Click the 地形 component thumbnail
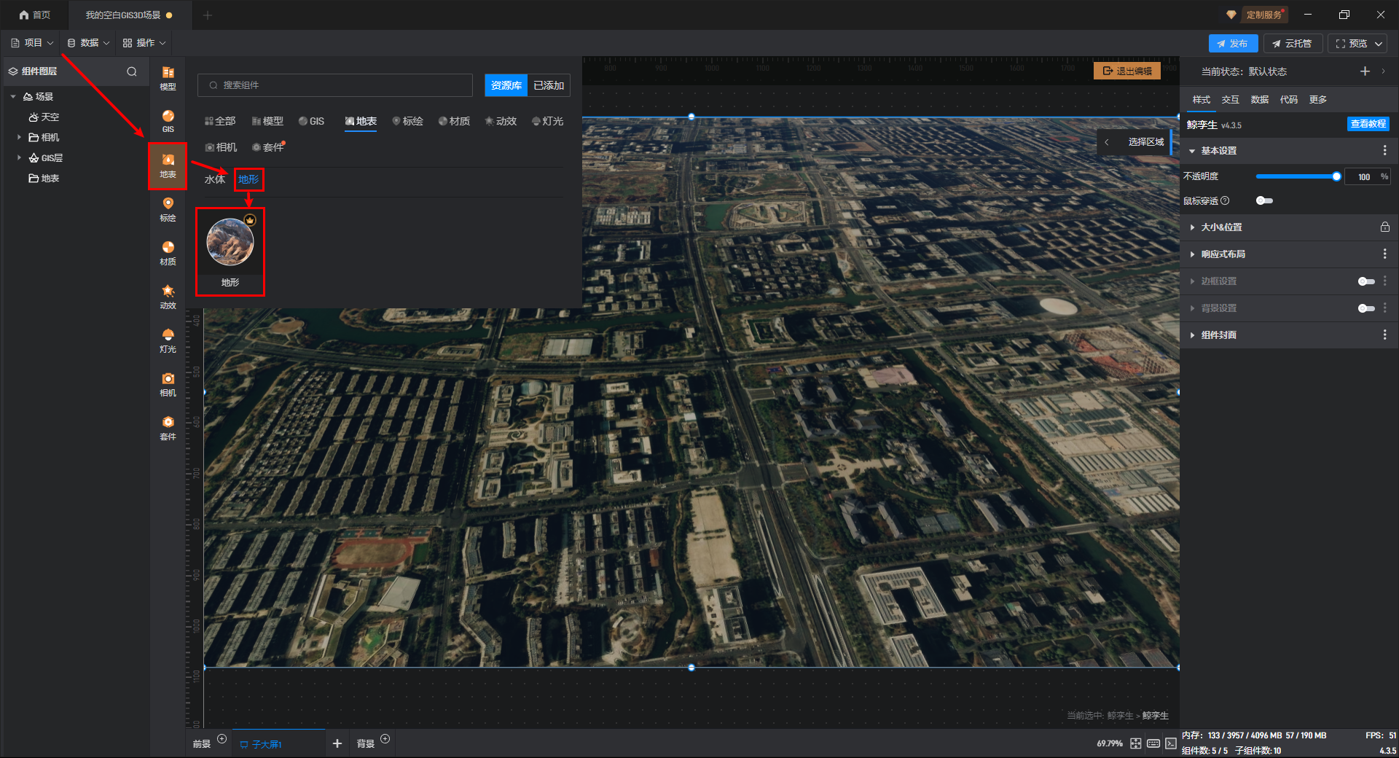1399x758 pixels. [x=230, y=243]
